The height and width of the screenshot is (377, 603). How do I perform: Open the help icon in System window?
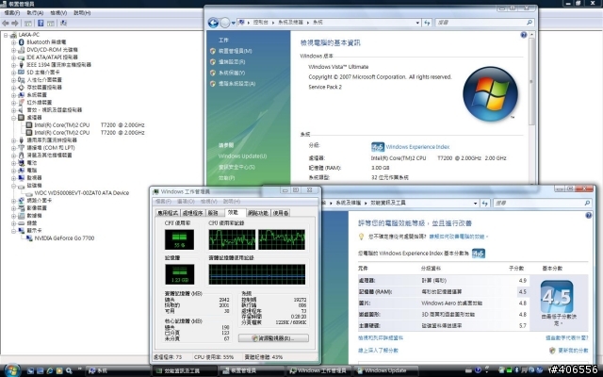coord(524,35)
